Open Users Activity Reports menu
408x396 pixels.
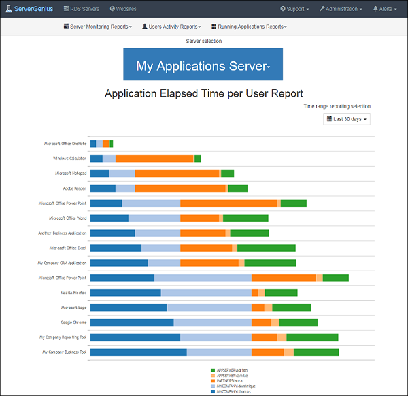coord(171,27)
